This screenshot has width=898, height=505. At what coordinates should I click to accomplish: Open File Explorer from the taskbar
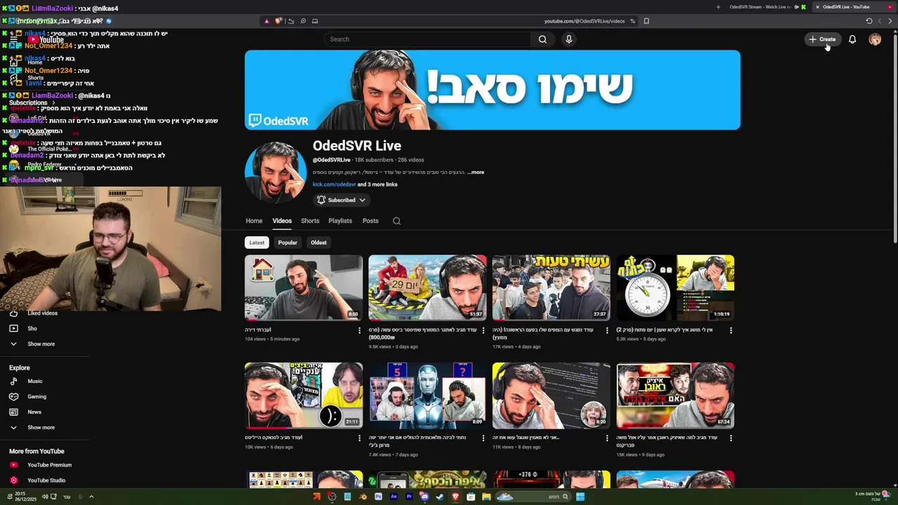[x=486, y=497]
